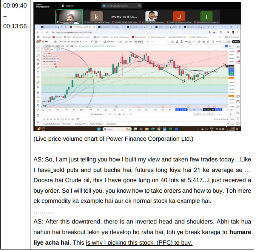The height and width of the screenshot is (251, 256).
Task: Click the Select bar replay dropdown
Action: click(98, 114)
